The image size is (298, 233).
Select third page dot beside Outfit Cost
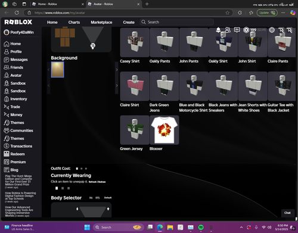click(x=86, y=169)
